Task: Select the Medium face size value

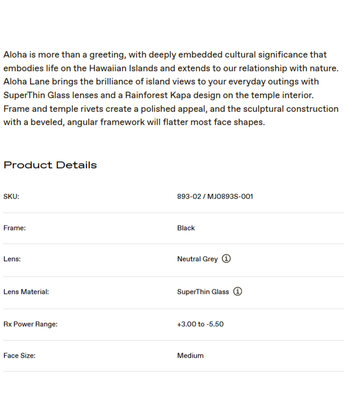Action: point(190,356)
